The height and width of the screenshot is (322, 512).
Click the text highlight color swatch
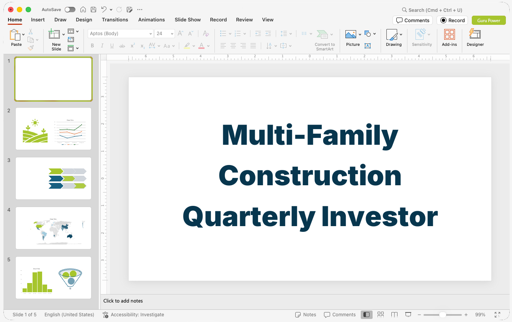click(x=187, y=46)
